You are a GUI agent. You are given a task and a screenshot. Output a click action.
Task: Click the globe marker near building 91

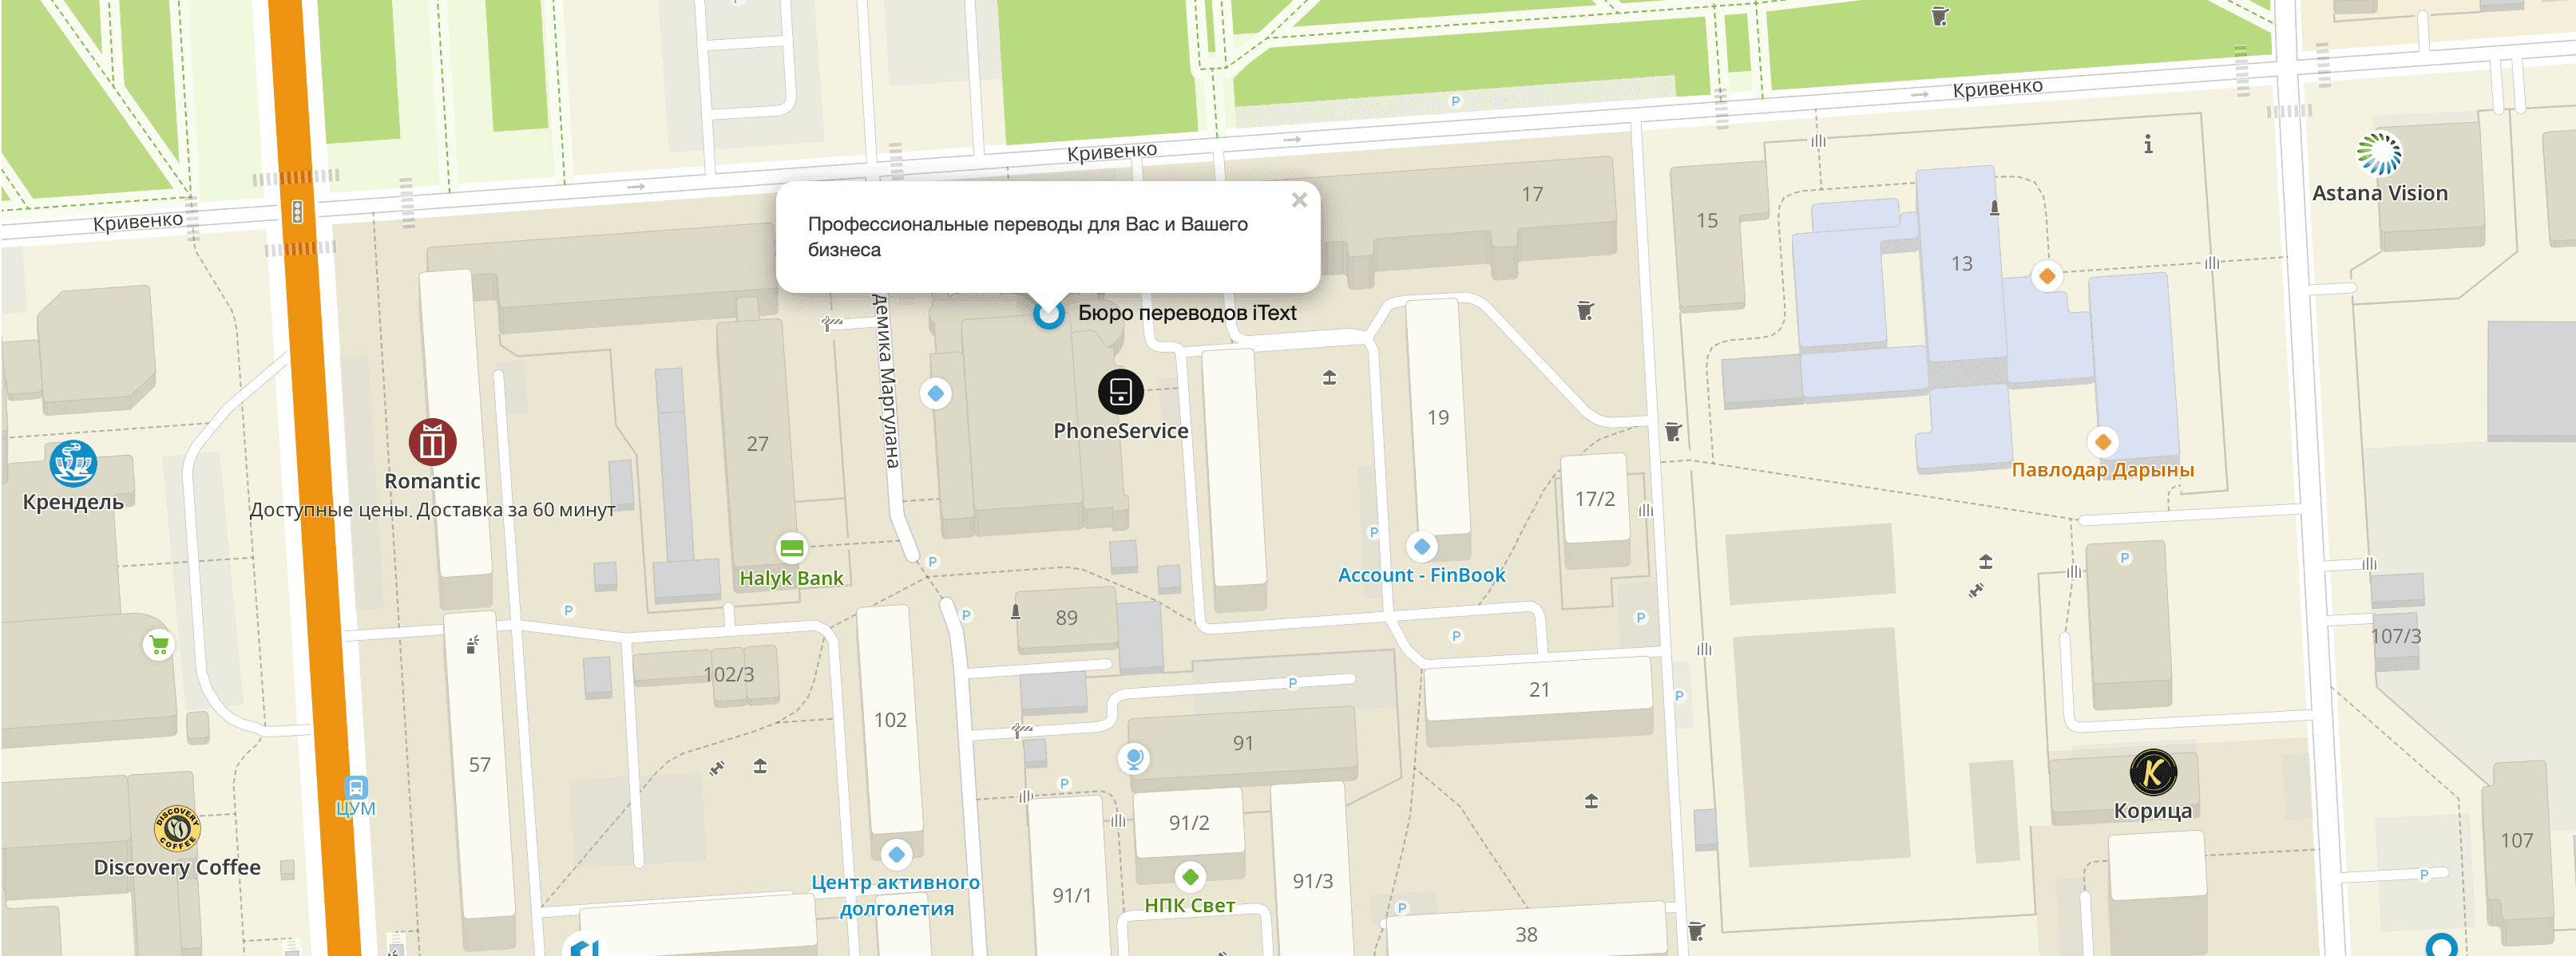[x=1133, y=759]
